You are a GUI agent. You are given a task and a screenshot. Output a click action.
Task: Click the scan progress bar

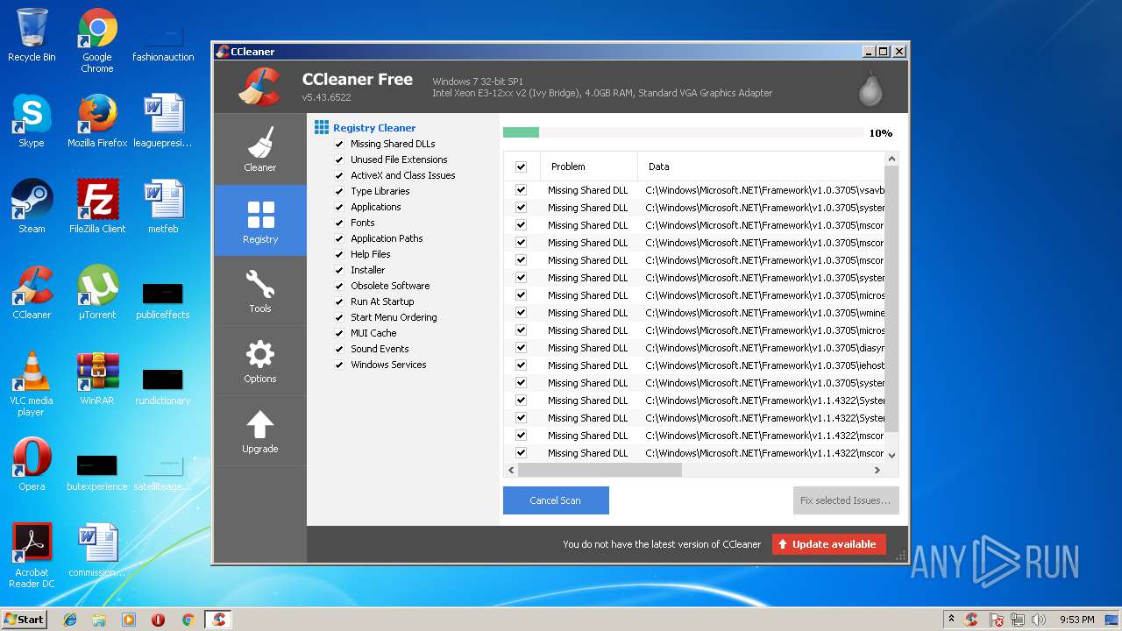tap(683, 132)
